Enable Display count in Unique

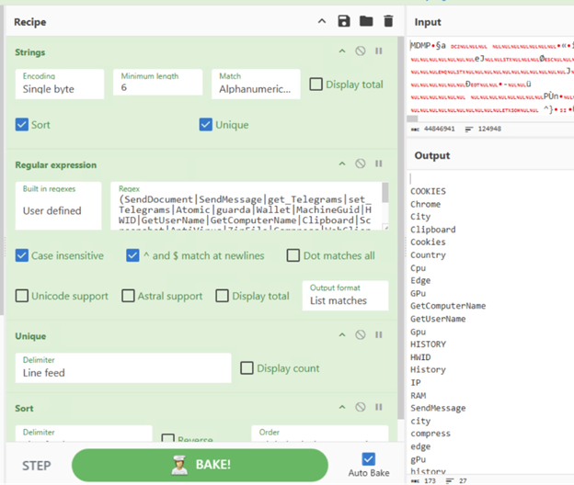coord(247,368)
